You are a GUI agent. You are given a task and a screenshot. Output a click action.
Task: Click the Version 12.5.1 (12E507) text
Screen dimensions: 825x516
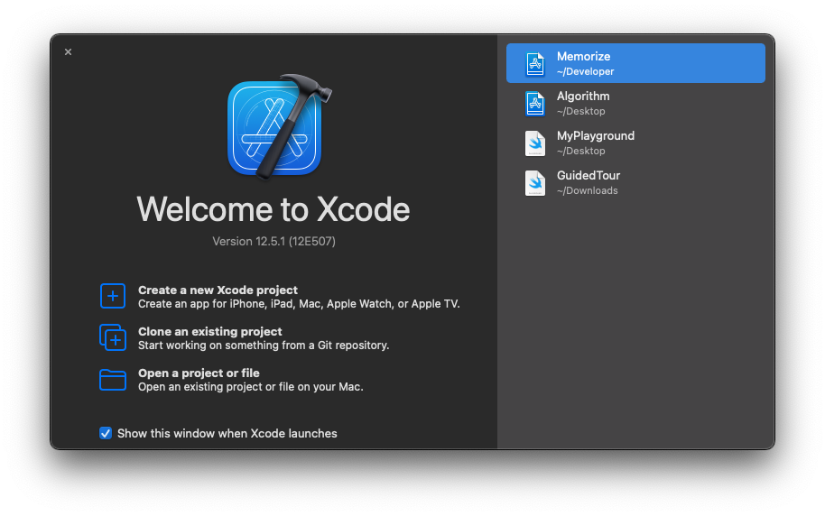click(273, 241)
